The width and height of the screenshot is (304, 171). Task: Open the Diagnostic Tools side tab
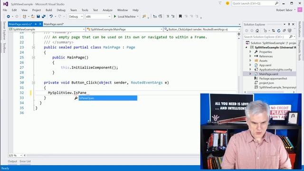tap(300, 50)
